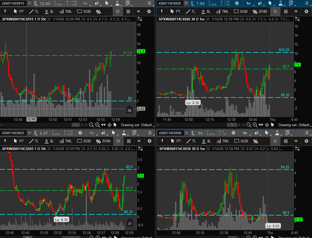Expand the 1m timeframe menu in the 6920 chart
The image size is (312, 238).
pos(249,3)
